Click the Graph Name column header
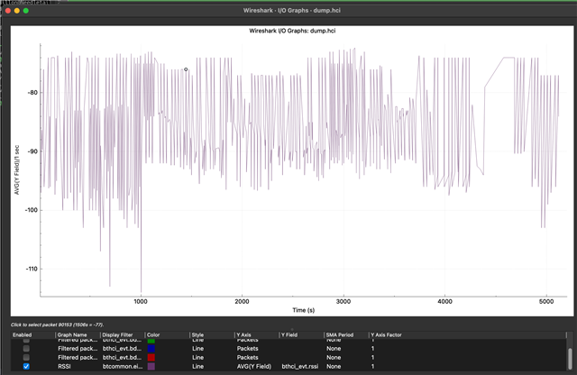This screenshot has width=577, height=375. tap(72, 335)
